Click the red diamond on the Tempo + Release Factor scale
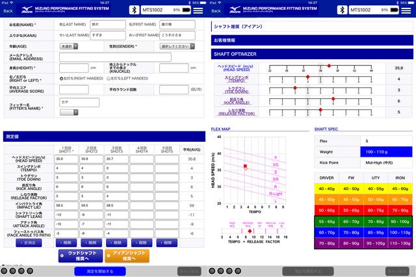Screen dimensions: 416x277 [250, 231]
